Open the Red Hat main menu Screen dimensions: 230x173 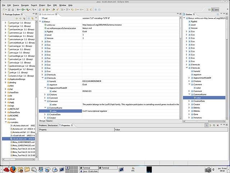tap(6, 169)
